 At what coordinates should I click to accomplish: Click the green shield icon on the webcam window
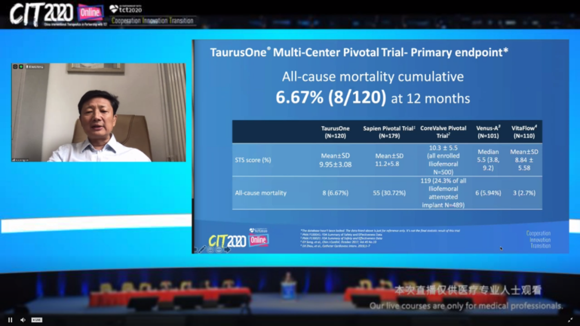(21, 66)
